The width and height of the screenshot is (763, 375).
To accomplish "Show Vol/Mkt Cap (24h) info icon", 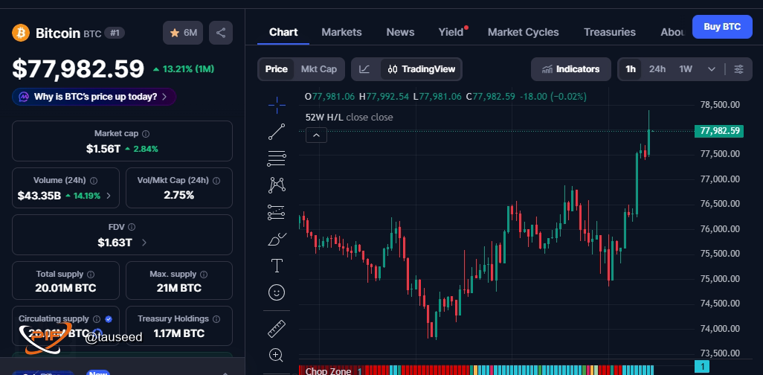I will [x=216, y=181].
